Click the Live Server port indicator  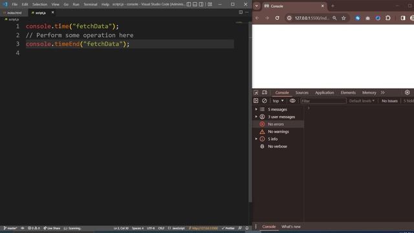pos(203,228)
